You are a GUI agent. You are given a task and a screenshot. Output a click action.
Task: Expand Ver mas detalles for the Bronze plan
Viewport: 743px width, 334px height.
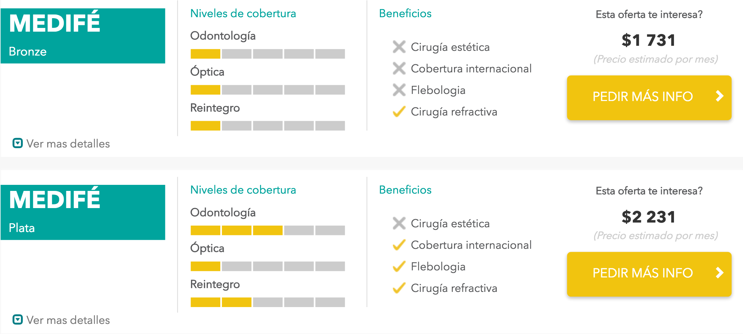(61, 144)
